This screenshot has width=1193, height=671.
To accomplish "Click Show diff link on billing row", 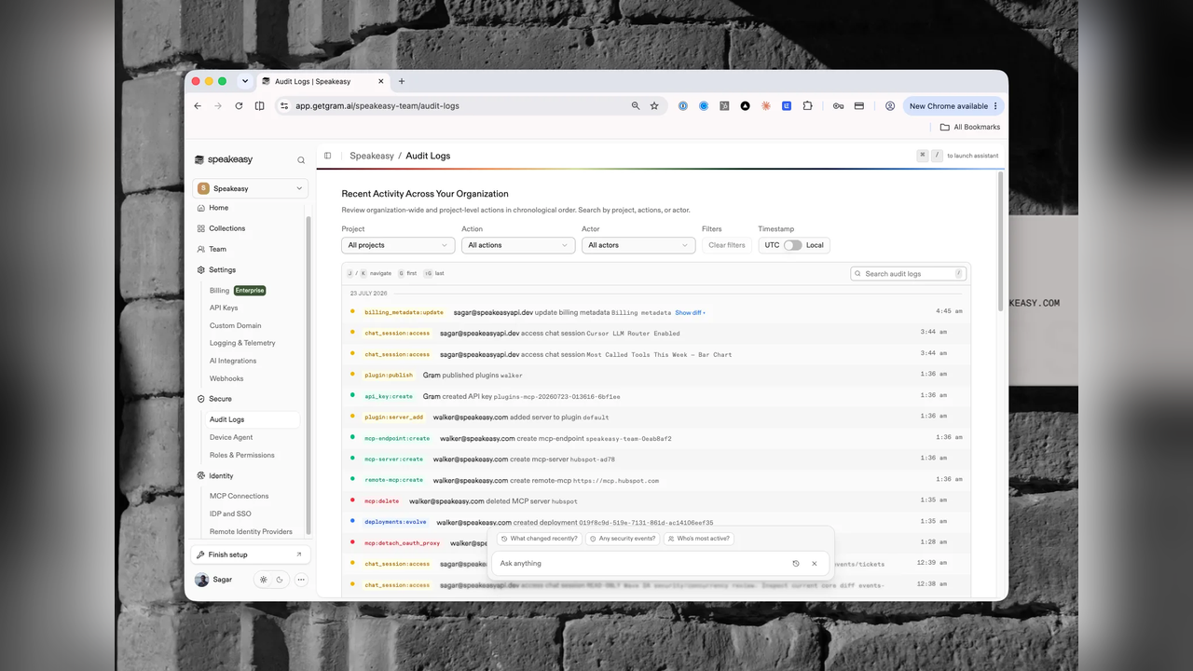I will click(x=691, y=312).
